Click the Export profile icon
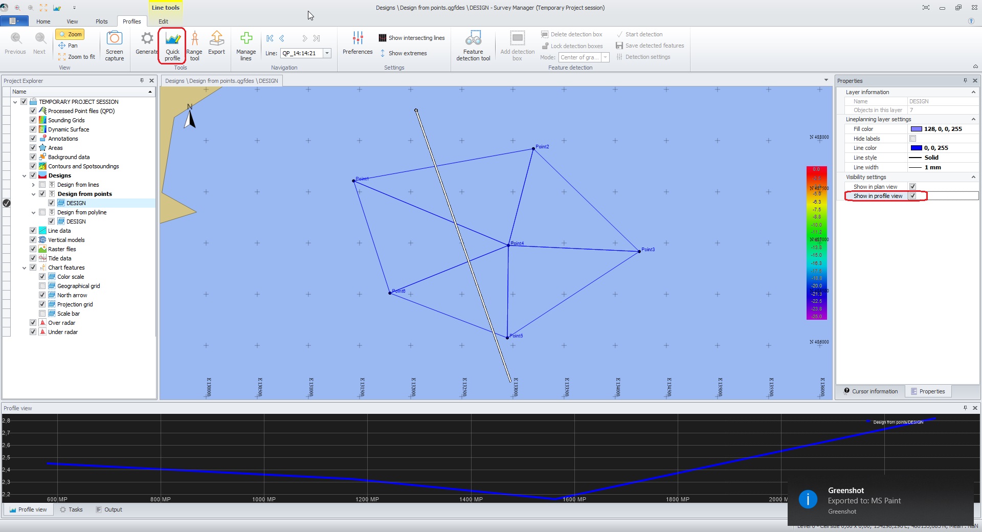The image size is (982, 532). point(216,43)
